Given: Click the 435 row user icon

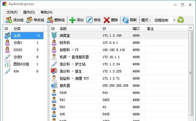Looking at the screenshot, I should tap(54, 114).
